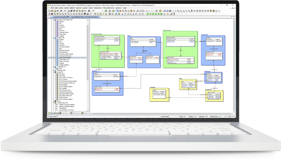This screenshot has height=161, width=281.
Task: Click the green square icon in second toolbar
Action: [148, 13]
